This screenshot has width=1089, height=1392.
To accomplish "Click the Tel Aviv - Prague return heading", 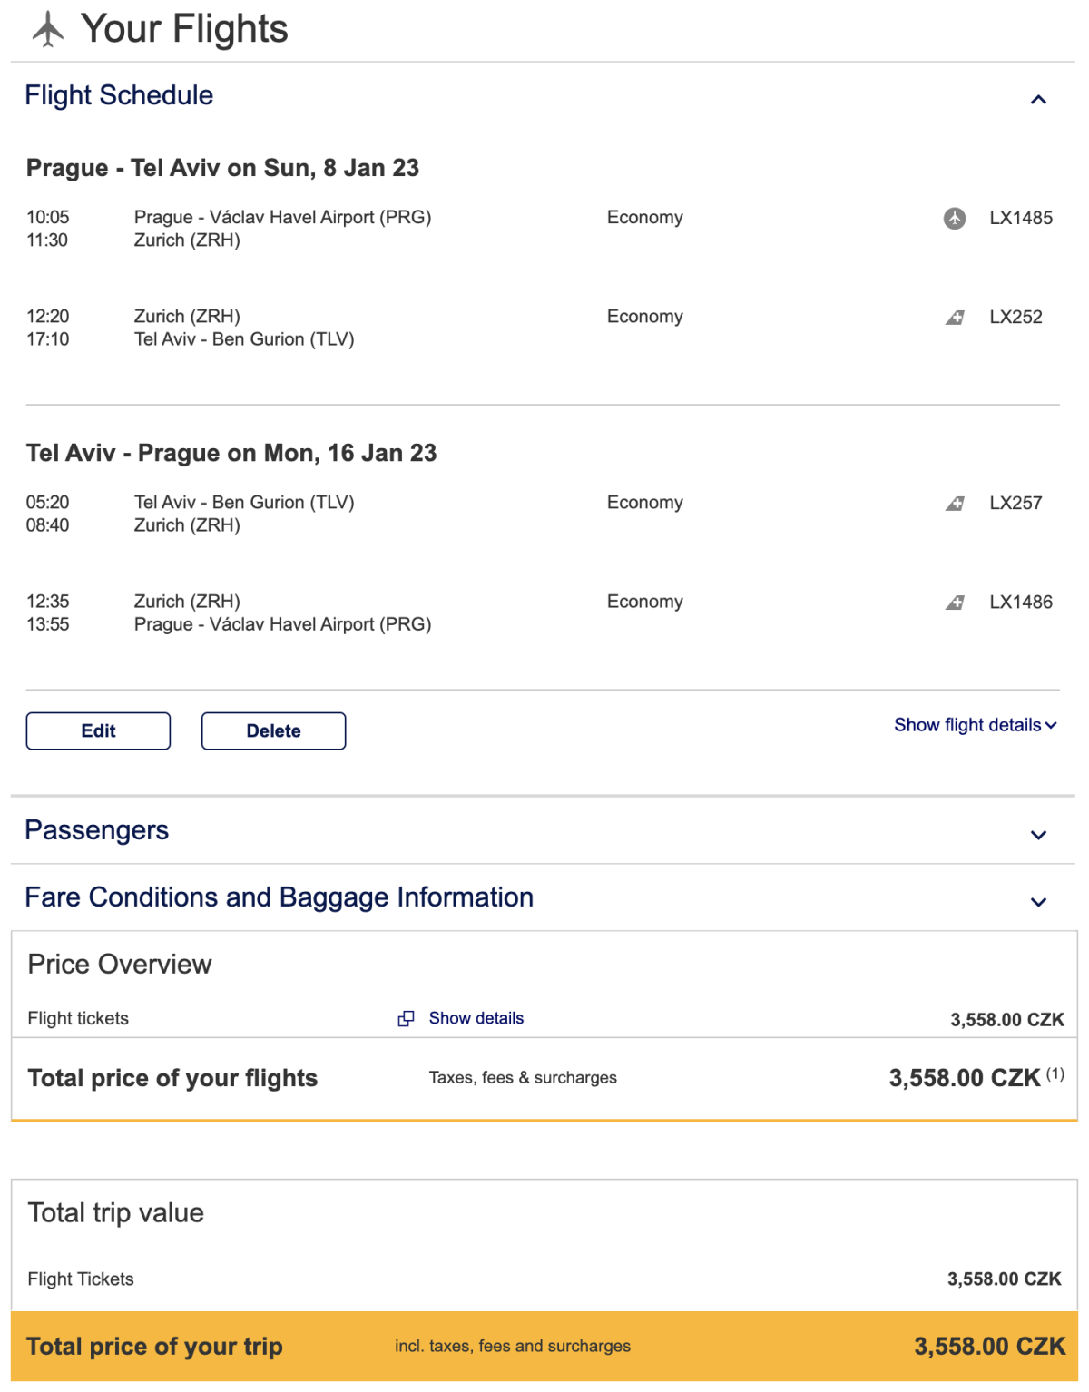I will 231,453.
